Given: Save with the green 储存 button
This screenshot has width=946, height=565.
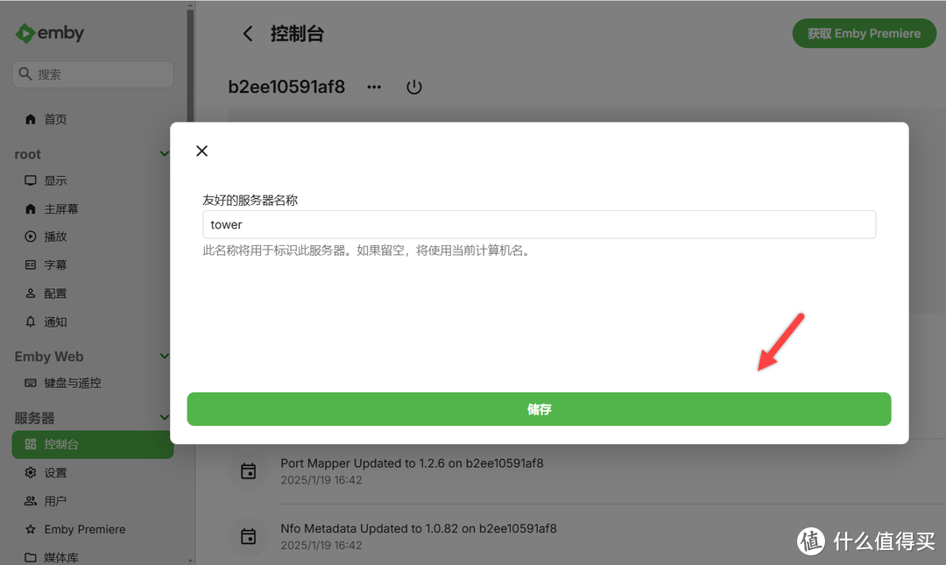Looking at the screenshot, I should click(539, 409).
